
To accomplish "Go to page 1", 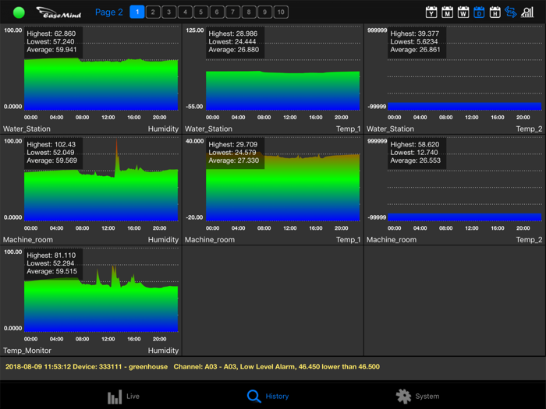I will point(137,12).
